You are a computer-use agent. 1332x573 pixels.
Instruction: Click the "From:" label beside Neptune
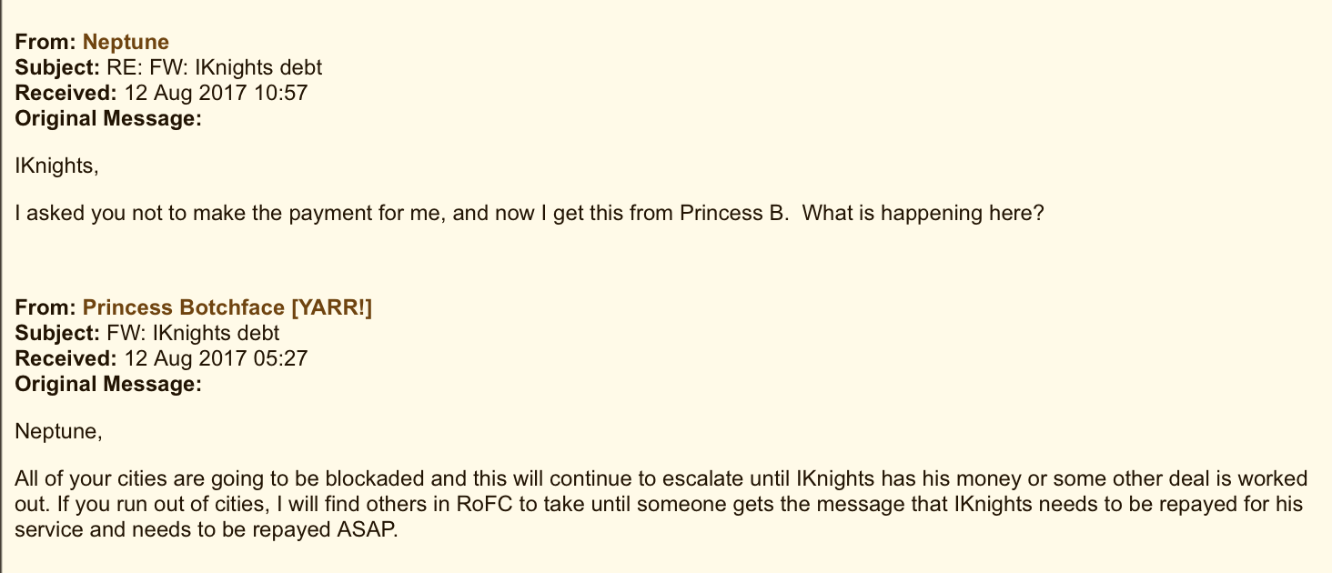tap(45, 42)
